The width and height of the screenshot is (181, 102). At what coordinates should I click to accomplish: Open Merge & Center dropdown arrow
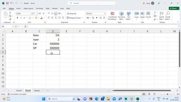pyautogui.click(x=83, y=18)
